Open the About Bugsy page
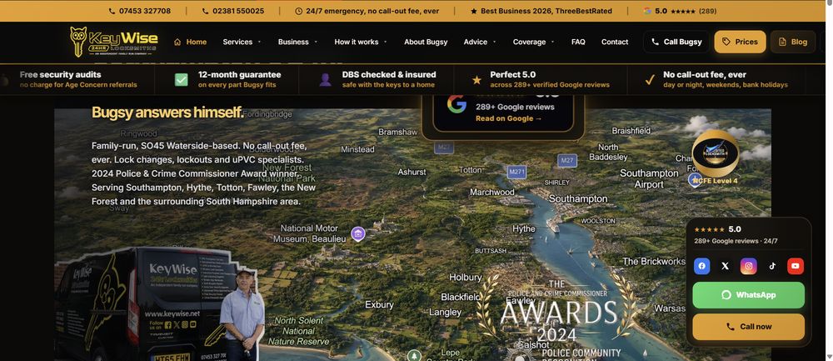 point(426,42)
